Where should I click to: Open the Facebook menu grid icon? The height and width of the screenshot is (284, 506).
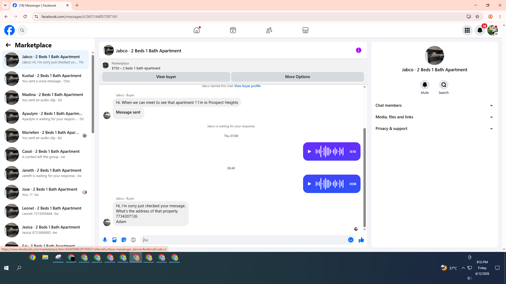(467, 30)
